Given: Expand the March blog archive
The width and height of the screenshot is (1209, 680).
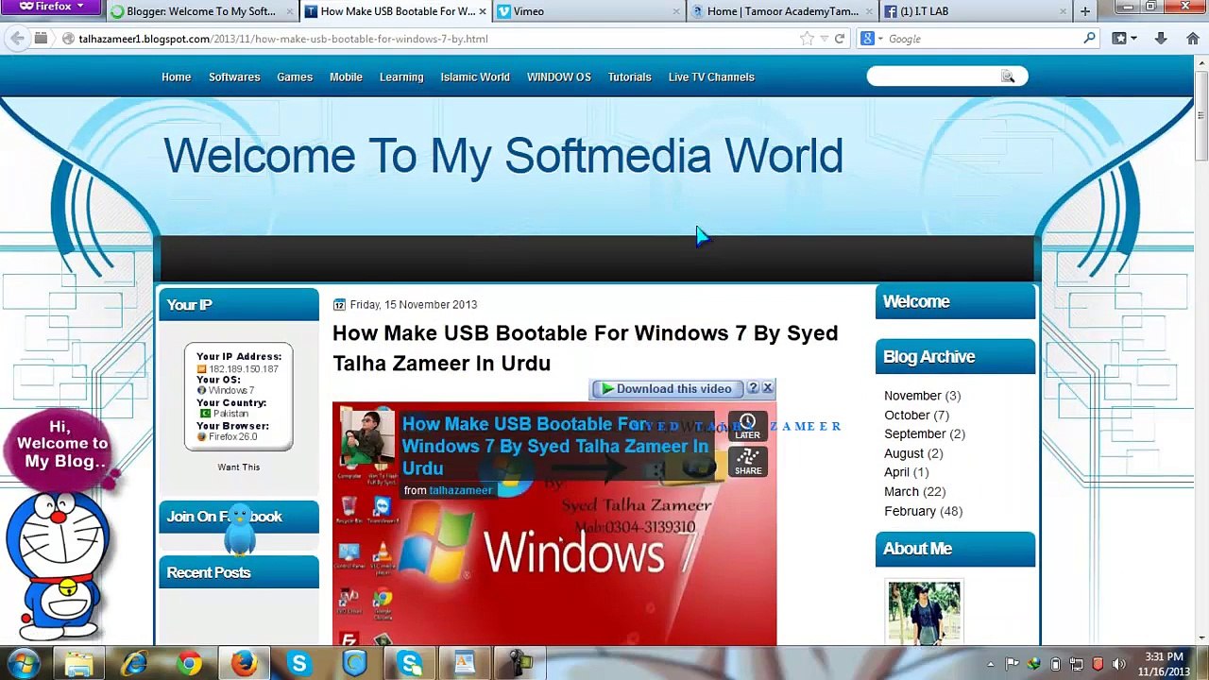Looking at the screenshot, I should pos(901,491).
